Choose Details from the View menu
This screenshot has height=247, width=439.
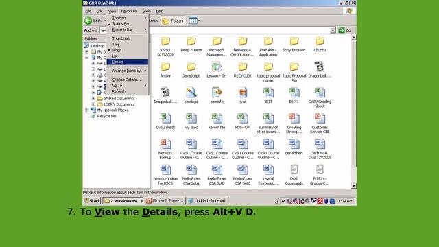[128, 62]
